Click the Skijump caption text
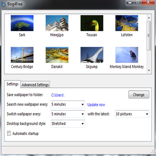The height and width of the screenshot is (156, 156). click(92, 67)
